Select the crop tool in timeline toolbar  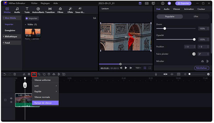(x=39, y=74)
